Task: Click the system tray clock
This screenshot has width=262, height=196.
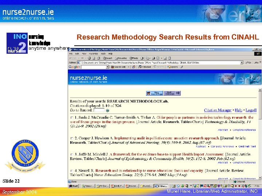Action: 256,186
